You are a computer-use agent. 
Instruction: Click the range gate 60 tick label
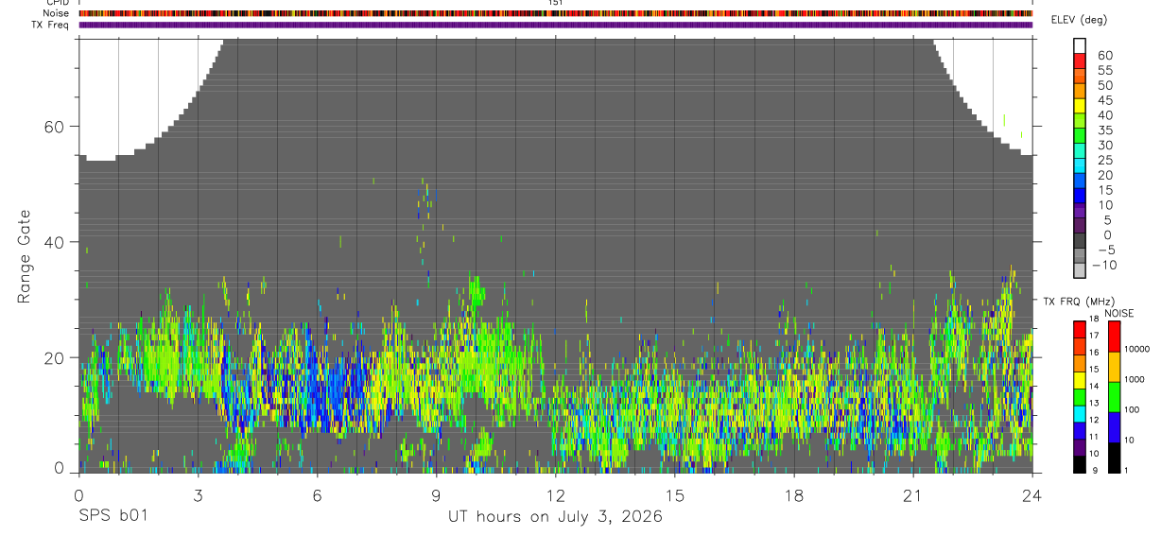[56, 127]
